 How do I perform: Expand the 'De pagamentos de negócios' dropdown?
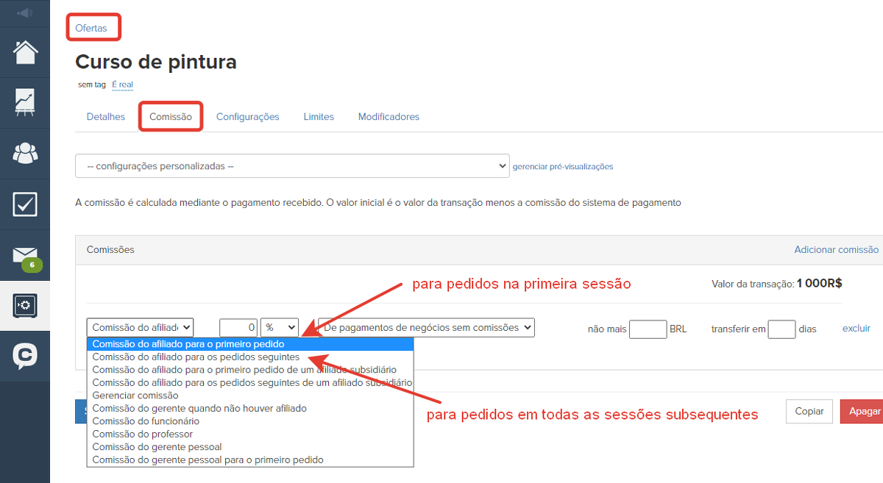pyautogui.click(x=426, y=327)
